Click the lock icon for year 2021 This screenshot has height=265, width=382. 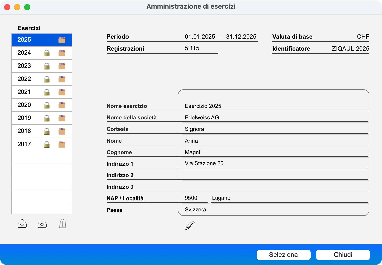pos(47,92)
